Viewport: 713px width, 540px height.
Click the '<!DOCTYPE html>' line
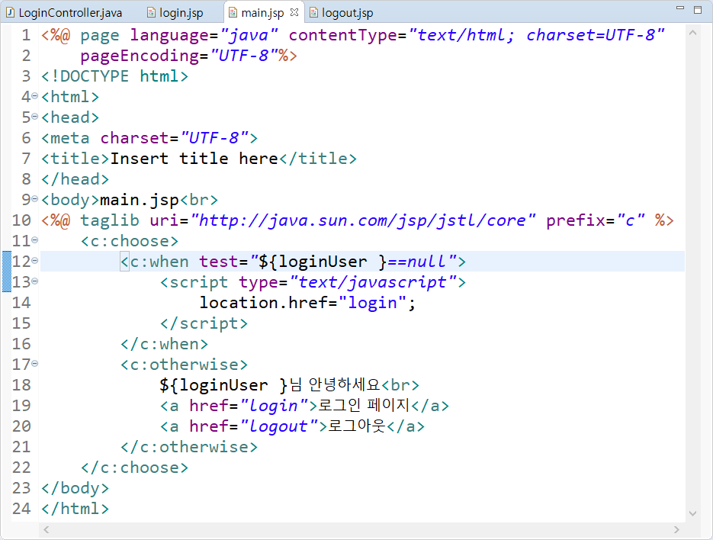point(114,76)
